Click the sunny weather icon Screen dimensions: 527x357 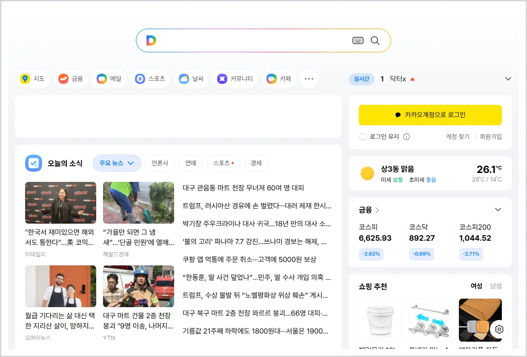tap(367, 173)
